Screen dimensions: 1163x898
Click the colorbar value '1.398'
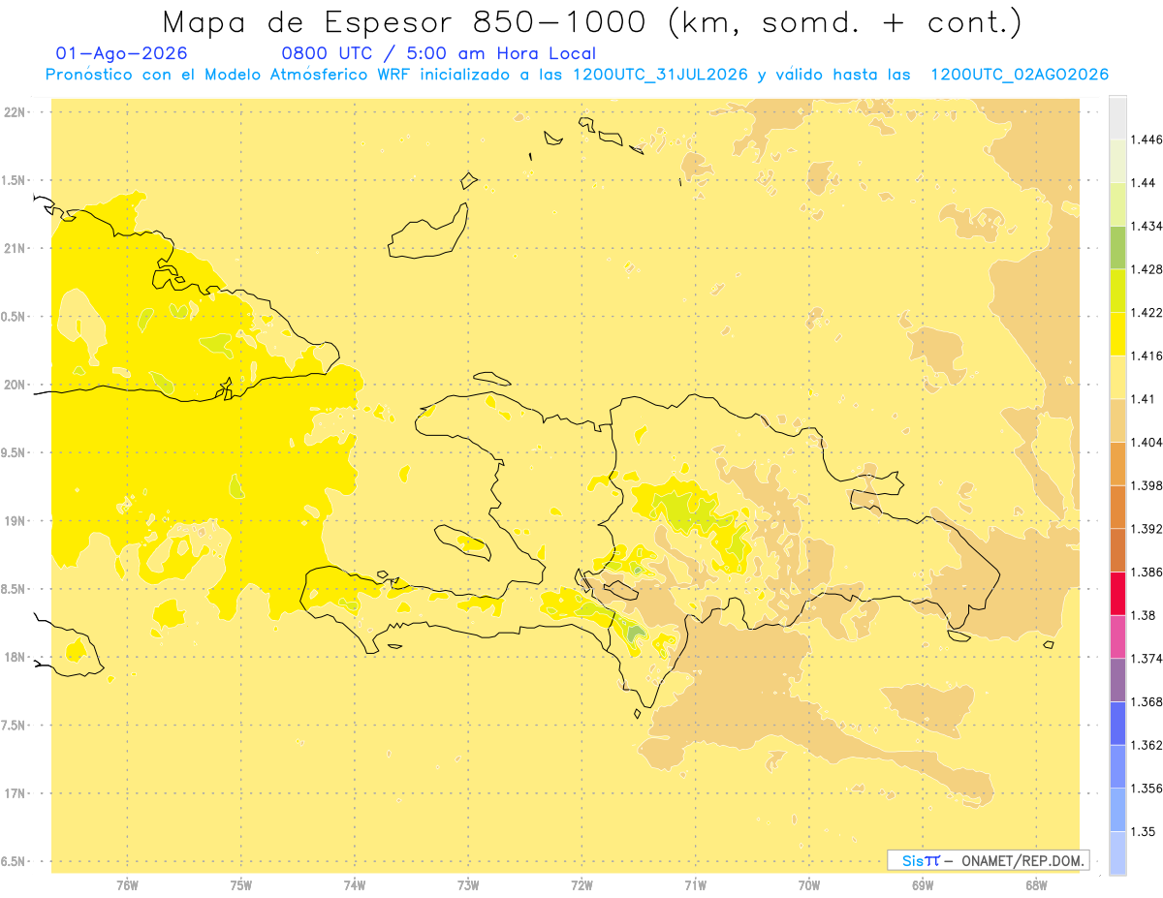pyautogui.click(x=1147, y=485)
